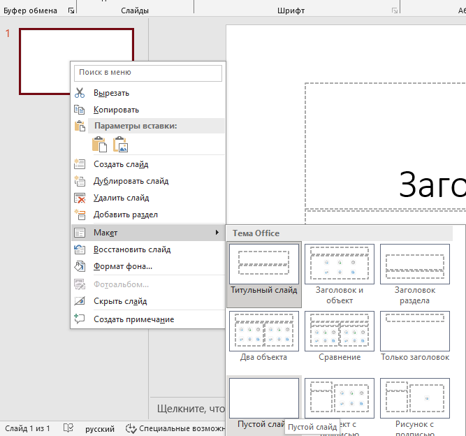Select Create slide menu entry
Image resolution: width=466 pixels, height=436 pixels.
(121, 164)
